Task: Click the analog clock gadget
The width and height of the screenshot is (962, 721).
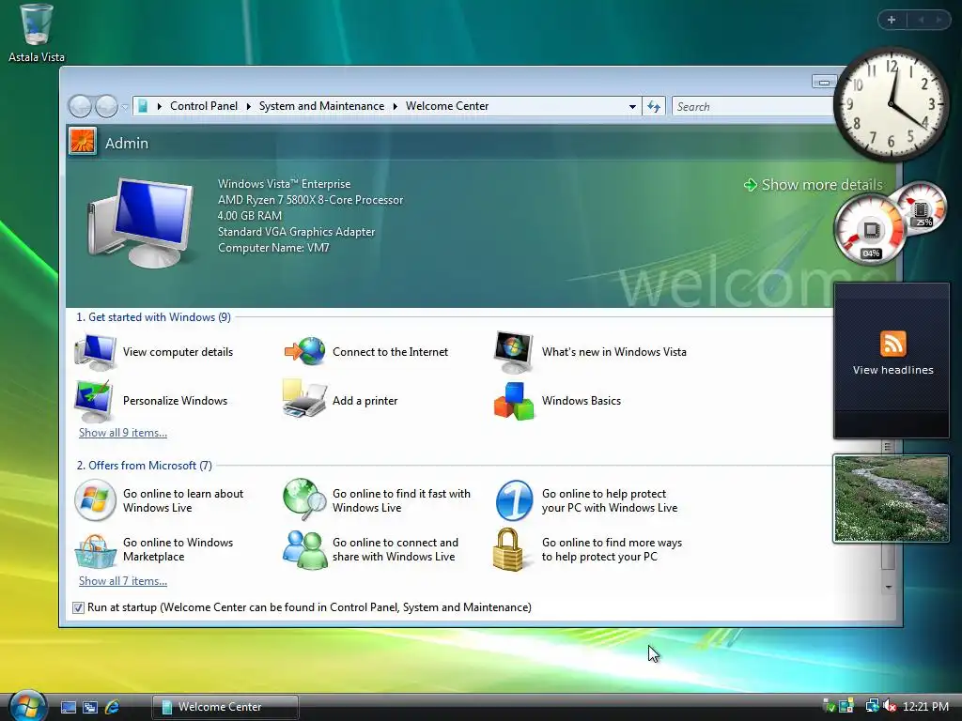Action: 891,104
